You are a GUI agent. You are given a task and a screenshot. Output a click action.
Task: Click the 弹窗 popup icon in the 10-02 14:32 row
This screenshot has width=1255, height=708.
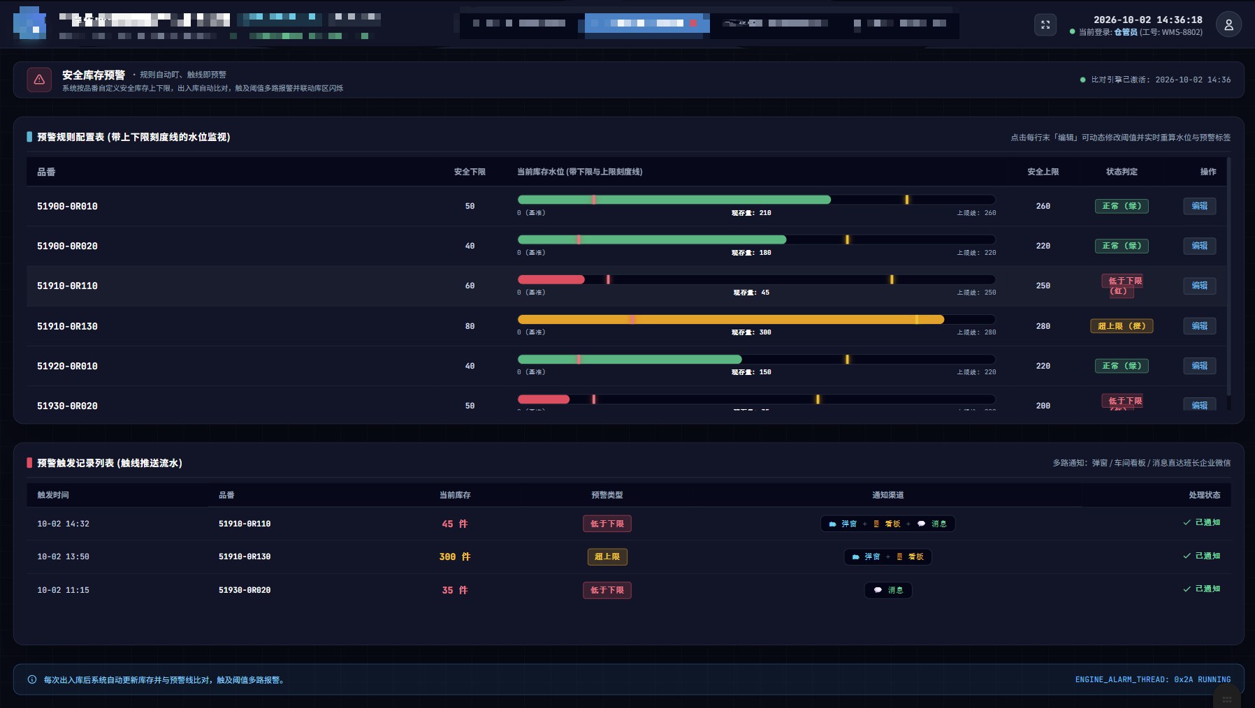point(832,524)
